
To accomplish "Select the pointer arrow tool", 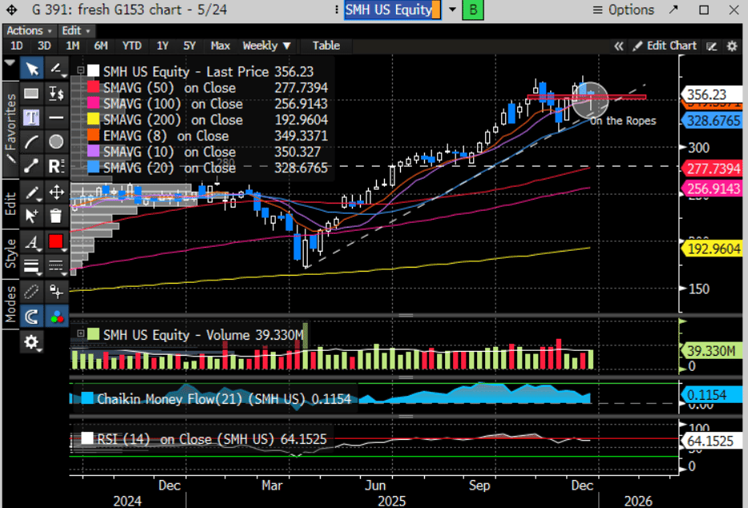I will point(32,69).
